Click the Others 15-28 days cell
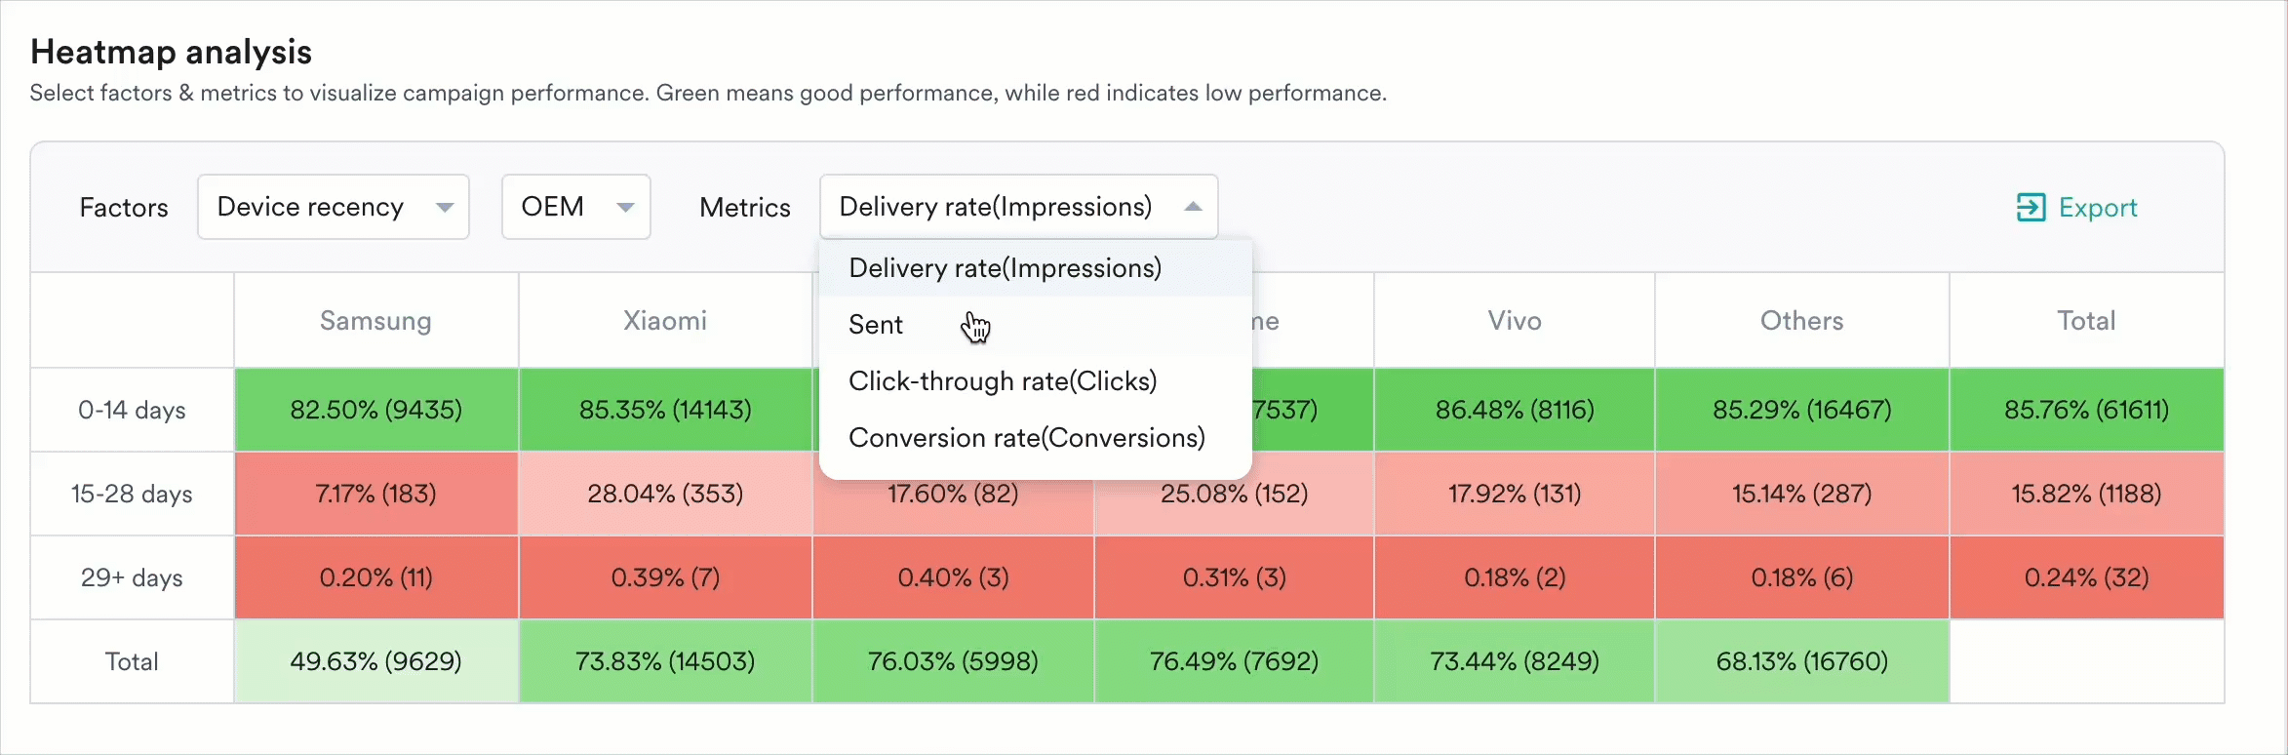The width and height of the screenshot is (2288, 755). pyautogui.click(x=1801, y=494)
